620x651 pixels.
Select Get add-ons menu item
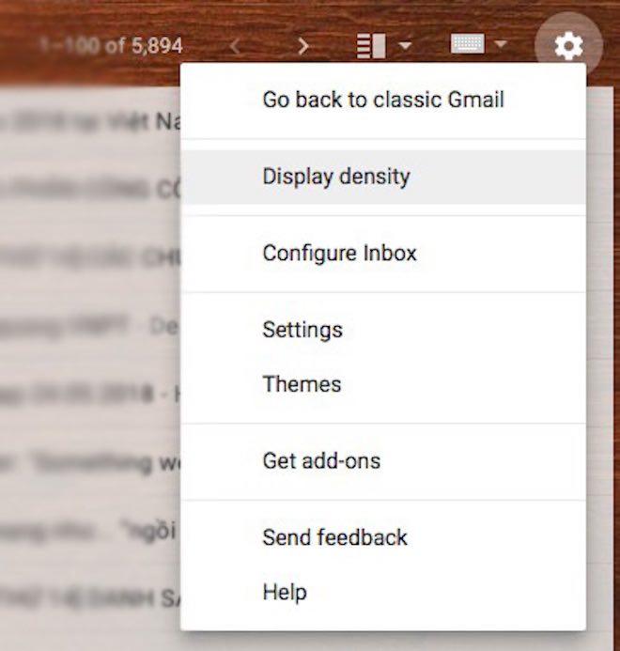click(x=383, y=461)
